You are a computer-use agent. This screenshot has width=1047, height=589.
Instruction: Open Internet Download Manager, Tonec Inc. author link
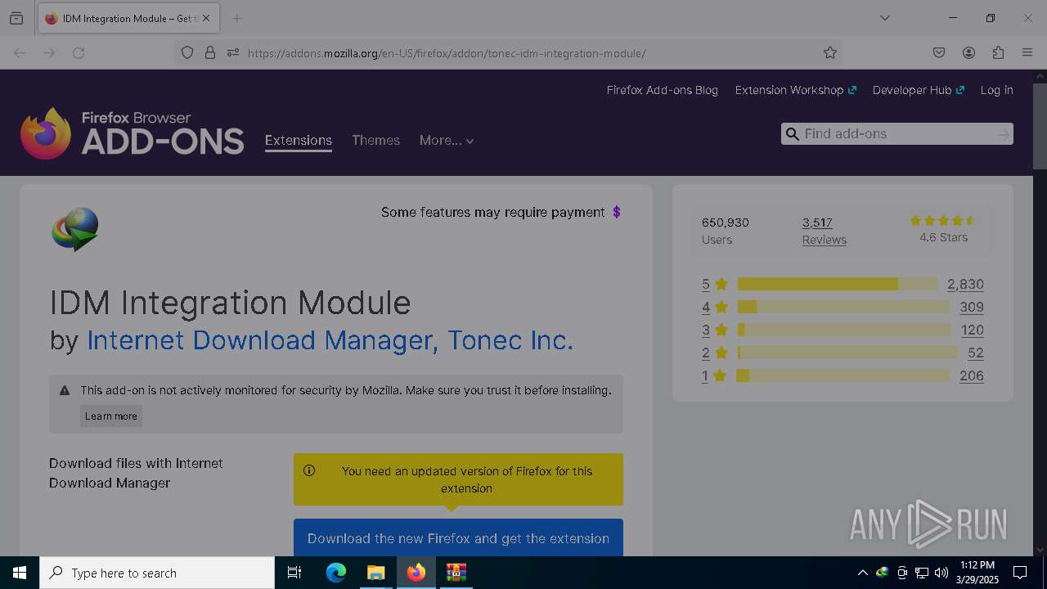pos(330,340)
